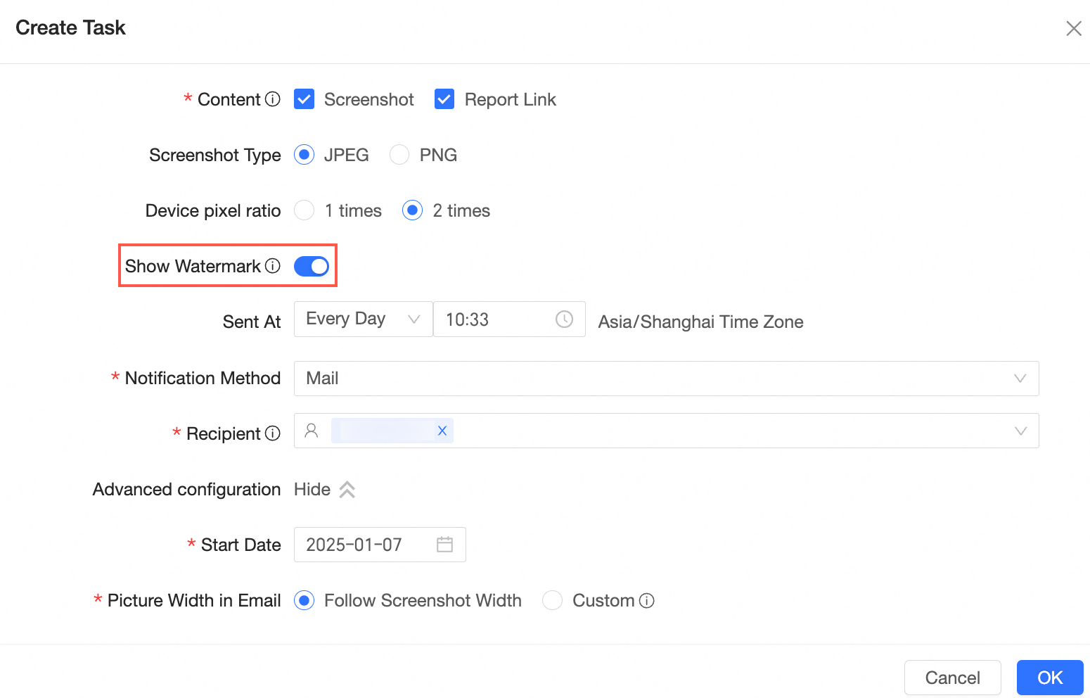This screenshot has width=1090, height=698.
Task: Open the Recipient dropdown arrow
Action: click(1020, 431)
